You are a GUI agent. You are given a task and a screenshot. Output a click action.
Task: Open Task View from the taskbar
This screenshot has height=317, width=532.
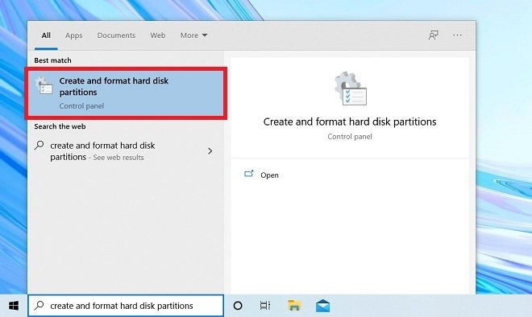265,306
